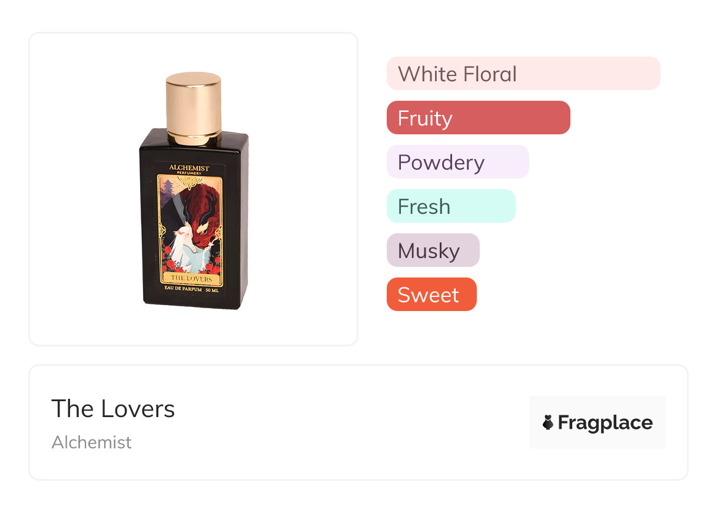The width and height of the screenshot is (717, 509).
Task: Pick the Musky accord bar
Action: 433,250
